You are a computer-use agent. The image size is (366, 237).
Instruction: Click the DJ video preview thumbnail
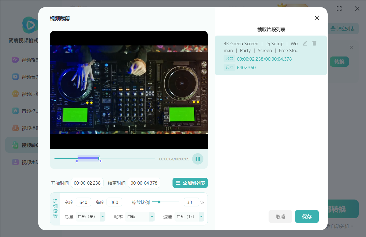pos(129,90)
